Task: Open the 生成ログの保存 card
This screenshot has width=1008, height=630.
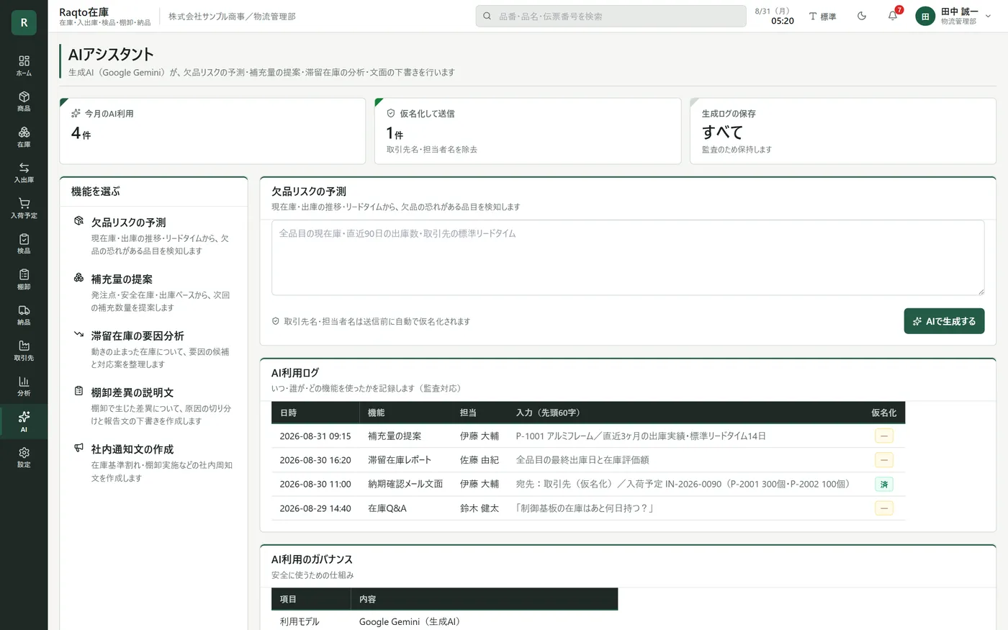Action: [843, 131]
